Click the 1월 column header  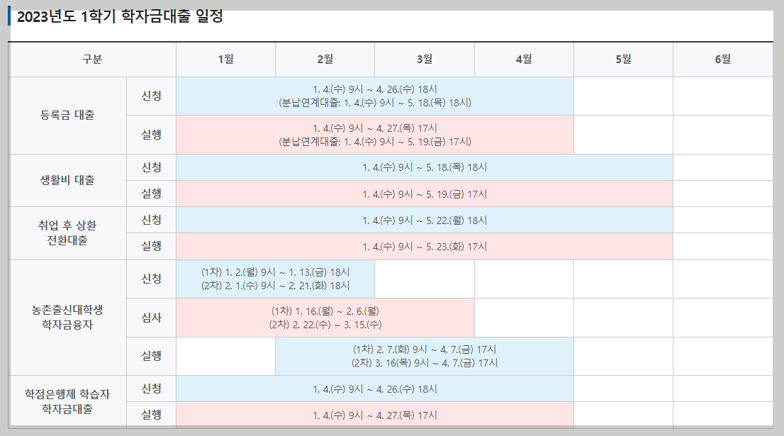click(x=225, y=60)
